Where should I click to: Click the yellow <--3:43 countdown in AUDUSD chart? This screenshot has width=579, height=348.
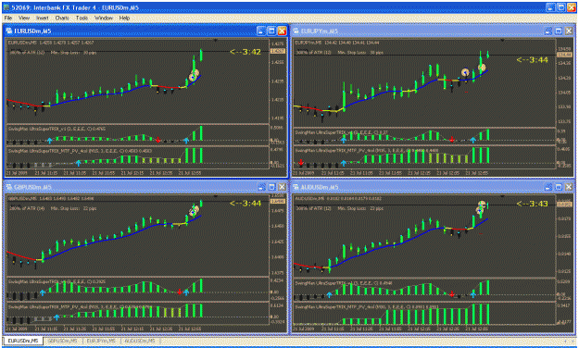(532, 204)
